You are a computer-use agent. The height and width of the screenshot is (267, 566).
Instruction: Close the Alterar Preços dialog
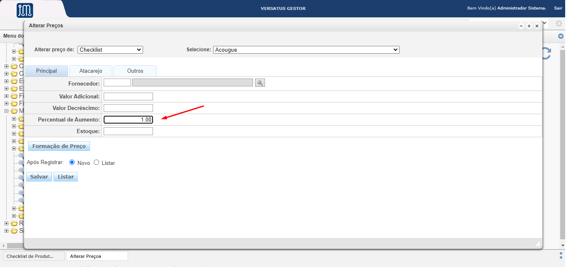tap(537, 26)
